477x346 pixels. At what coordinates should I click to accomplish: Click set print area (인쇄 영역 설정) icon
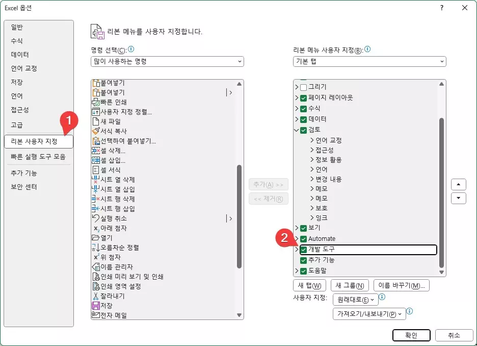tap(95, 286)
